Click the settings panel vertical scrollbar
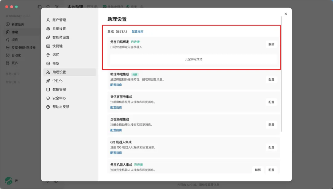The width and height of the screenshot is (333, 189). click(x=282, y=74)
